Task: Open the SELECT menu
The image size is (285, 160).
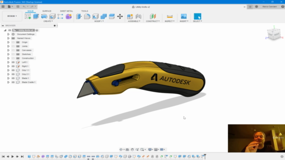Action: point(197,21)
